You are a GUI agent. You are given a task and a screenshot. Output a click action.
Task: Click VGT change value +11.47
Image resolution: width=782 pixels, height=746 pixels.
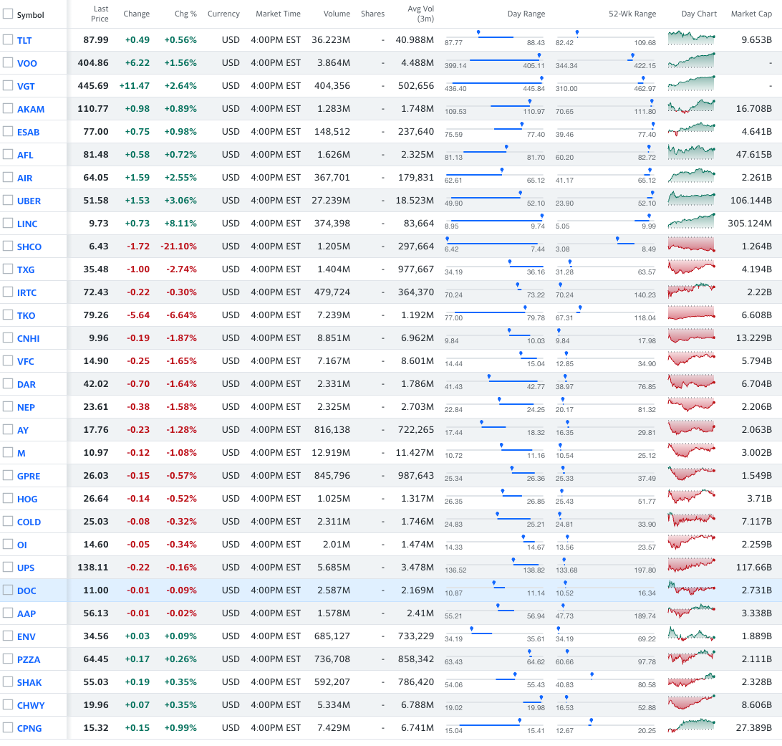tap(134, 86)
